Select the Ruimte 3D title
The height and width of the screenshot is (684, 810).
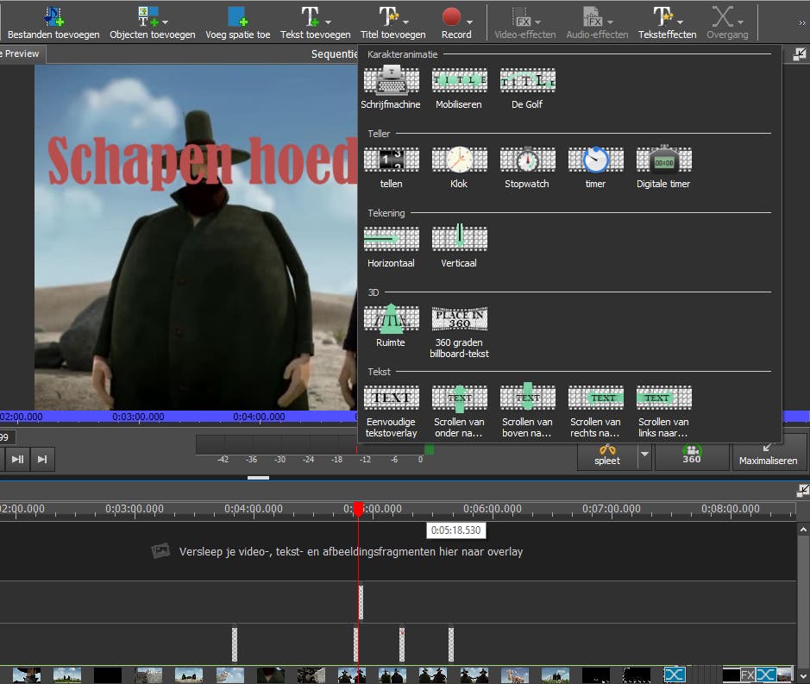tap(391, 327)
